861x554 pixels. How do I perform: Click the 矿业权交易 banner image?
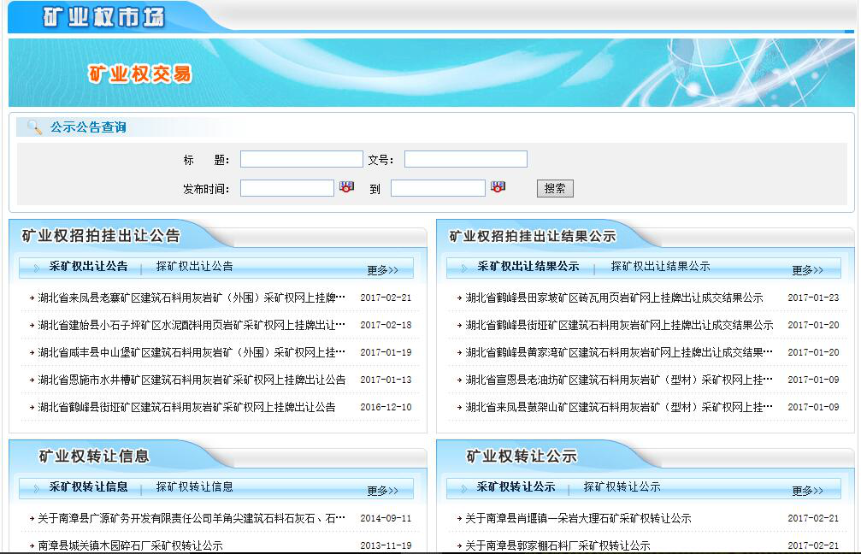431,74
